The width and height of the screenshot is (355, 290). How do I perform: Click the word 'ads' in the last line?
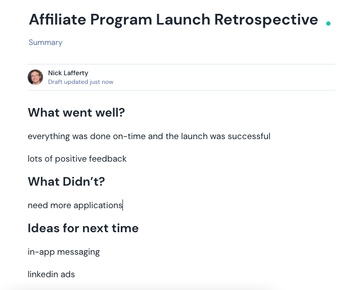[x=68, y=275]
